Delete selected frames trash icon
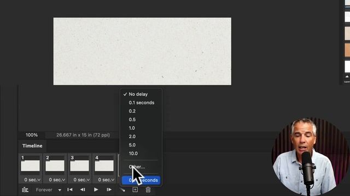 click(x=148, y=189)
